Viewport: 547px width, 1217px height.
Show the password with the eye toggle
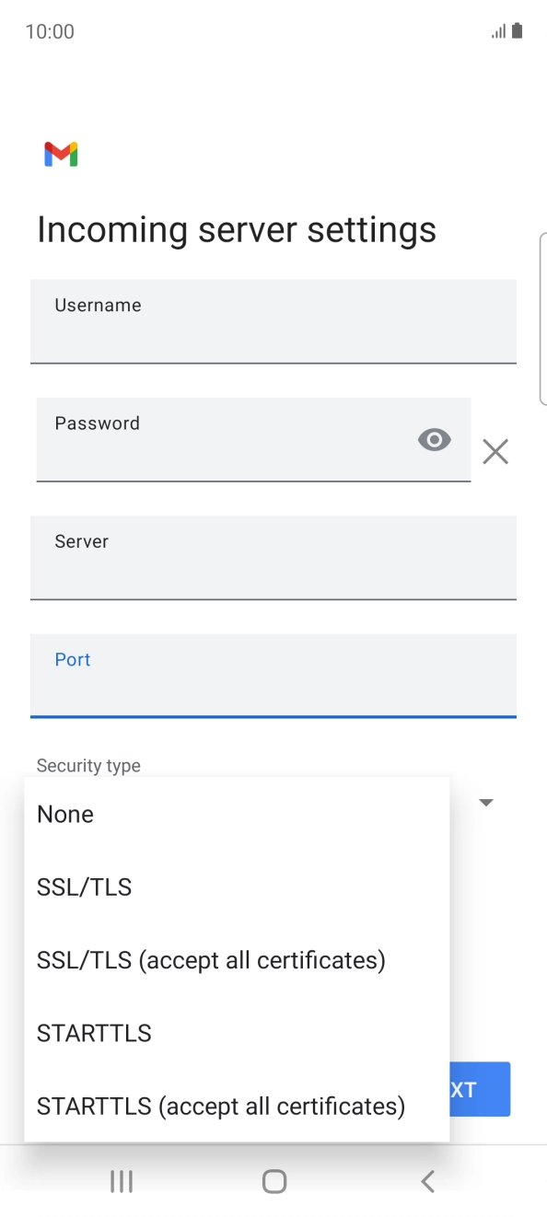point(434,439)
